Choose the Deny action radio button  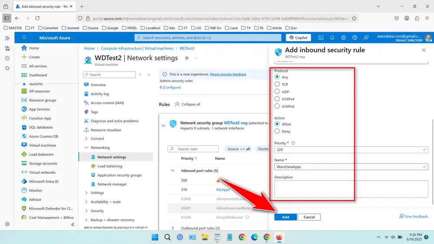coord(277,131)
